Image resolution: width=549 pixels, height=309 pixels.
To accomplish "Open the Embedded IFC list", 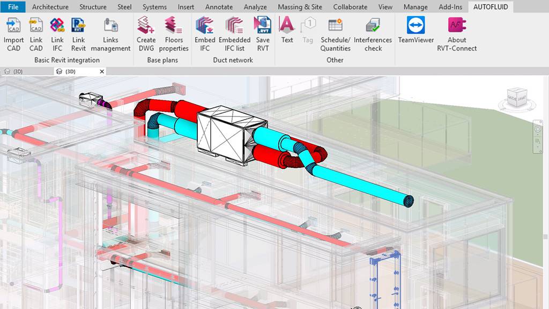I will coord(234,34).
